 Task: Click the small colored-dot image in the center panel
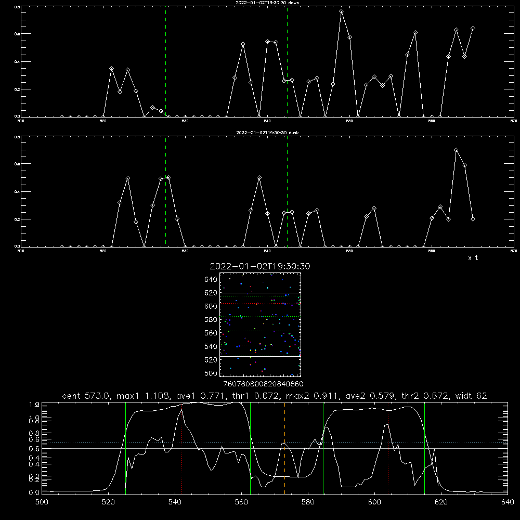[x=260, y=324]
